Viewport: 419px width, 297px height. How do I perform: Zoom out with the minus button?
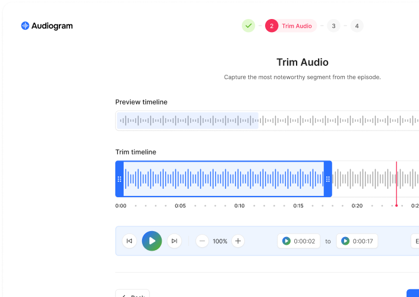(203, 241)
